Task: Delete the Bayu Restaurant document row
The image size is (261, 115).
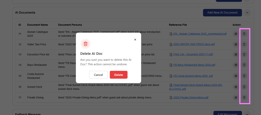Action: 244,65
